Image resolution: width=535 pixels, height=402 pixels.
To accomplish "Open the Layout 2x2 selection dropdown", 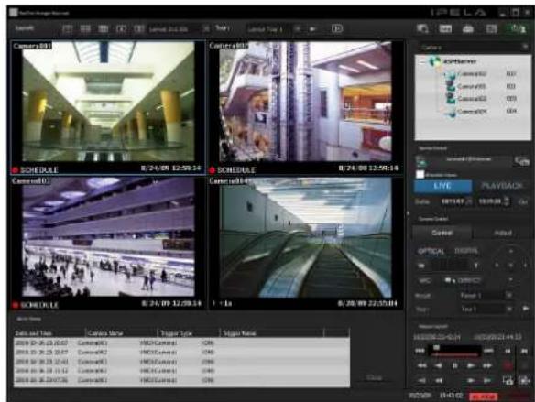I will 179,29.
